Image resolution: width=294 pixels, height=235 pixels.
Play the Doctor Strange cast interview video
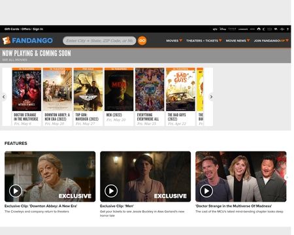(206, 191)
